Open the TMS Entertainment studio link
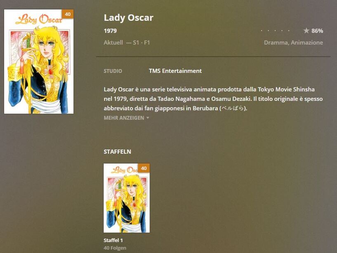 pyautogui.click(x=175, y=71)
